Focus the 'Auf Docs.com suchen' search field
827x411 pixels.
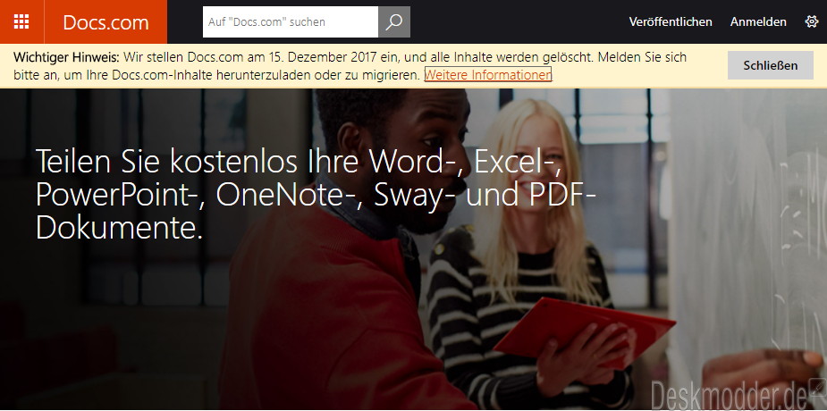point(291,22)
